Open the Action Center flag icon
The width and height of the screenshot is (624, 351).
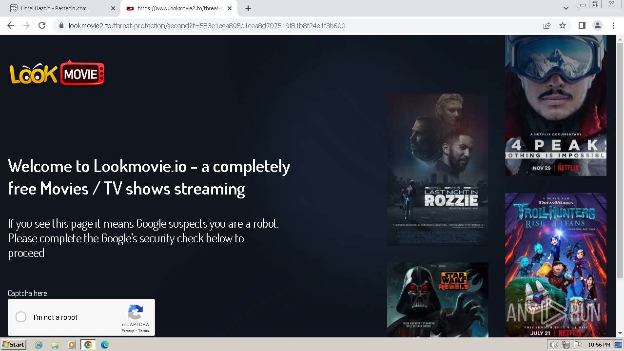(x=577, y=345)
